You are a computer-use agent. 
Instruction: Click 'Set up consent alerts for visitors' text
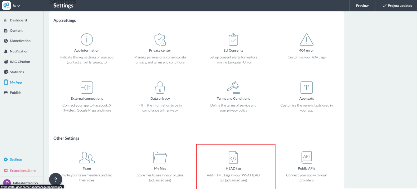tap(233, 57)
